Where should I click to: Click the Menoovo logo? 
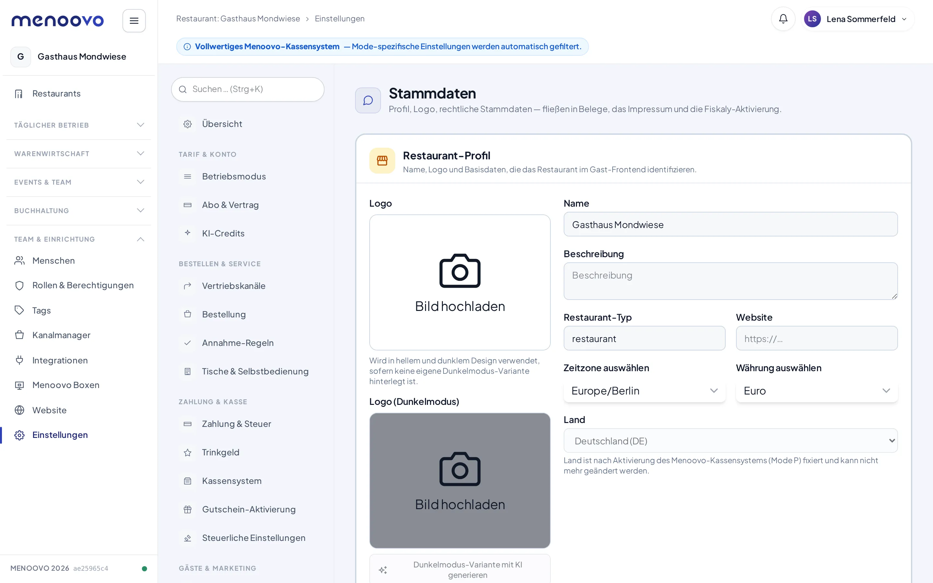58,21
